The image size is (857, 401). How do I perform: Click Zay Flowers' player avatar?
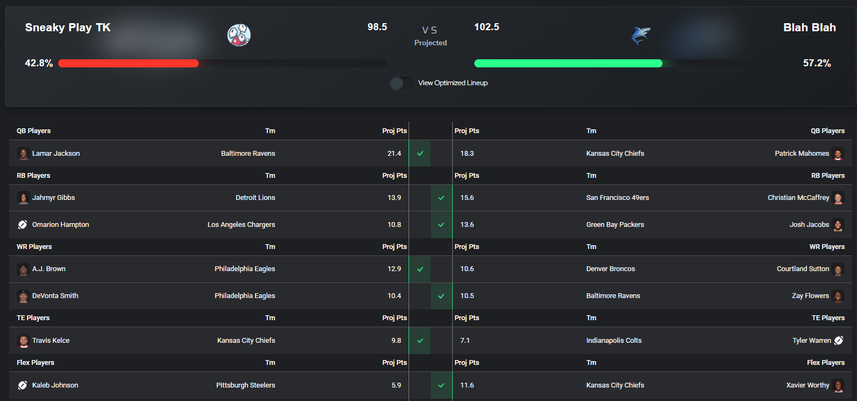(838, 296)
